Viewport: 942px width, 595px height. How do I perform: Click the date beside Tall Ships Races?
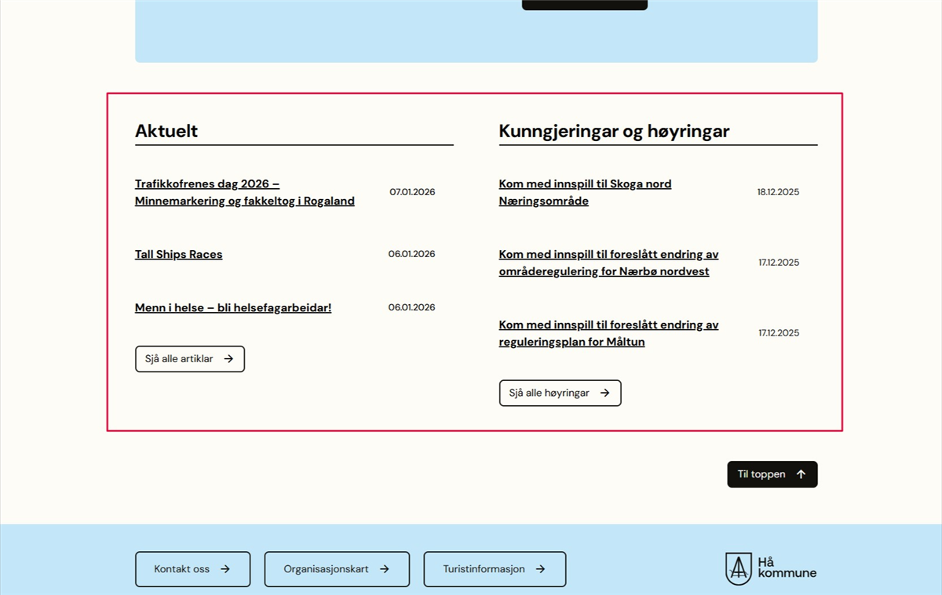(x=411, y=254)
